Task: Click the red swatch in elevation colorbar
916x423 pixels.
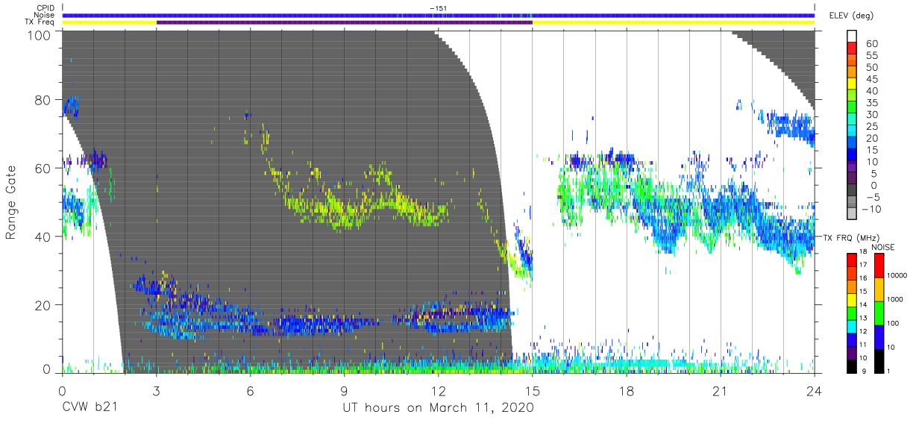Action: point(853,48)
